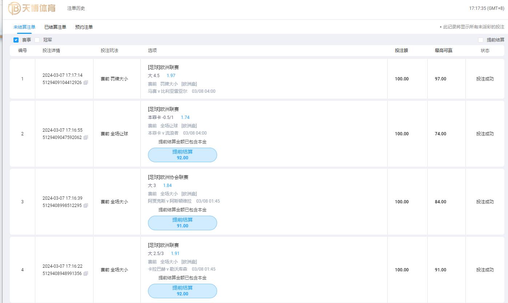Click the 最高可赢 column header
This screenshot has width=508, height=303.
[x=443, y=51]
